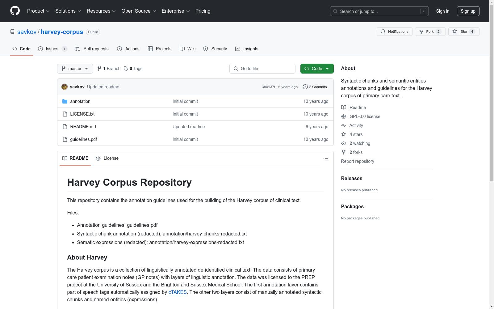The height and width of the screenshot is (309, 494).
Task: Click the magnifier icon in Go to file
Action: pyautogui.click(x=236, y=69)
